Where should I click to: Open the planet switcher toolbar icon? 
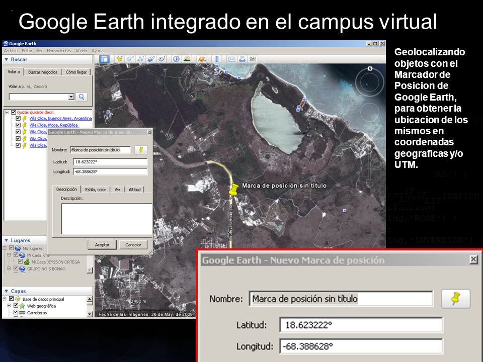point(201,59)
